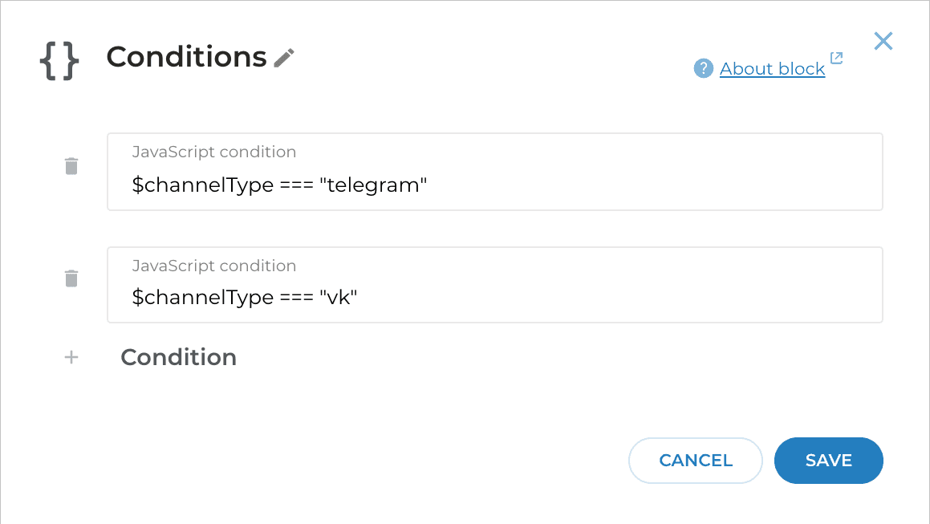
Task: Save the conditions with the SAVE button
Action: (x=828, y=460)
